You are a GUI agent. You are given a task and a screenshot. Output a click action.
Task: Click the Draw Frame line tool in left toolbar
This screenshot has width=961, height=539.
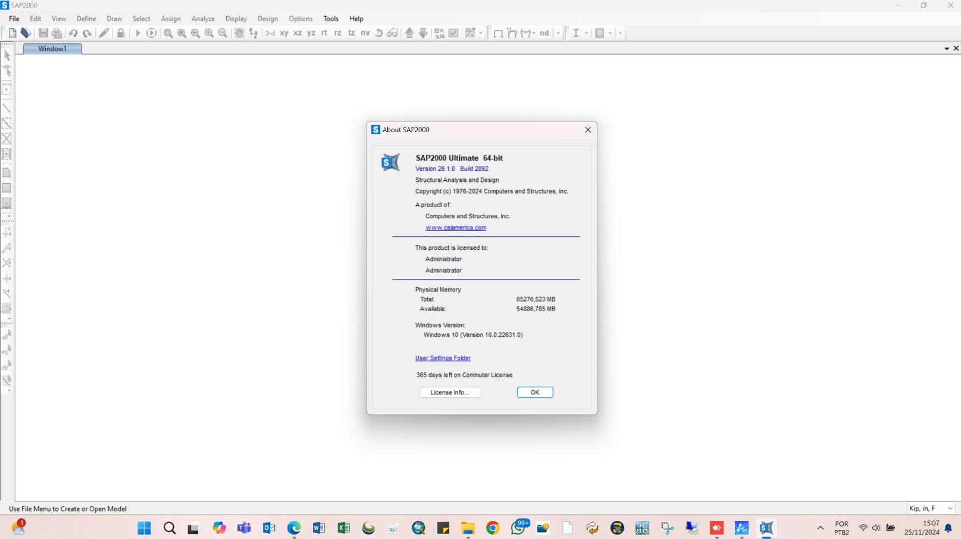pyautogui.click(x=7, y=108)
